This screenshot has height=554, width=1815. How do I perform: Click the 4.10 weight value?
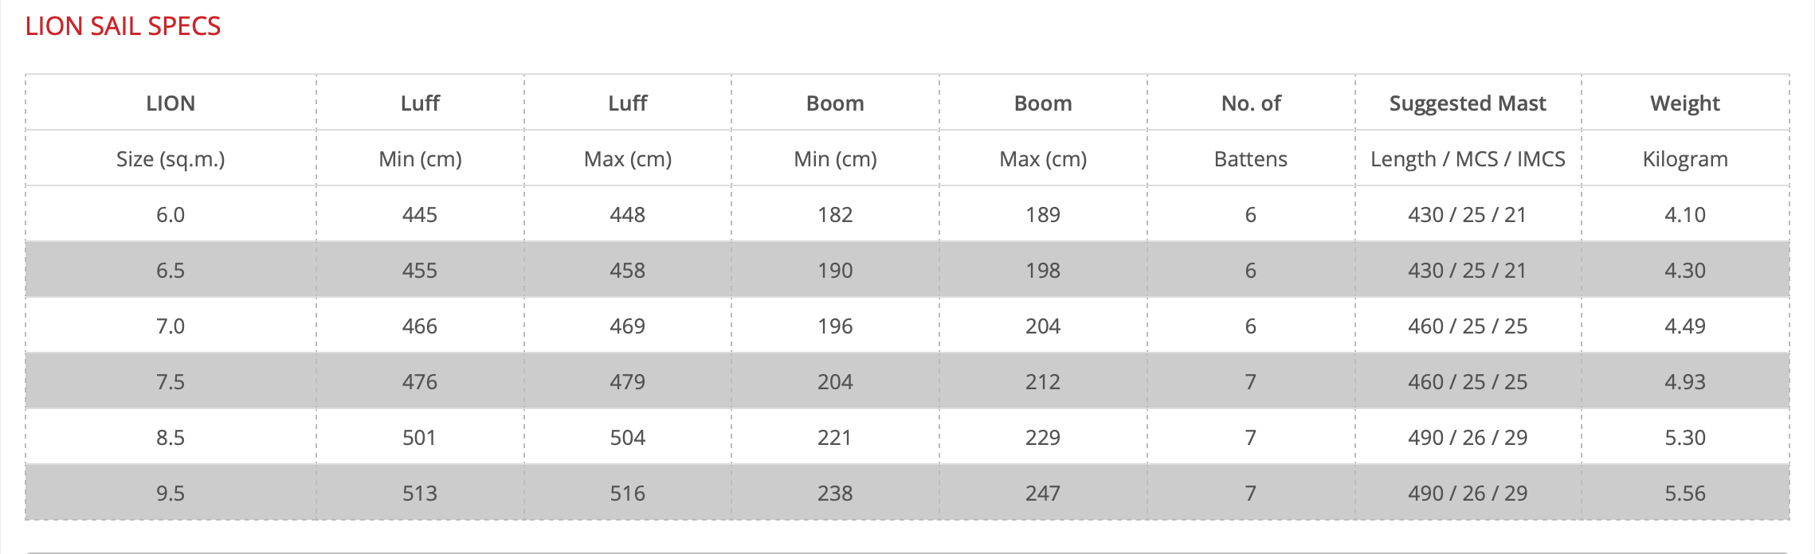[1684, 215]
